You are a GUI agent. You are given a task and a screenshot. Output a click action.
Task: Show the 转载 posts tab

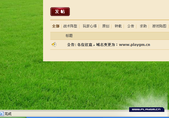pos(118,26)
